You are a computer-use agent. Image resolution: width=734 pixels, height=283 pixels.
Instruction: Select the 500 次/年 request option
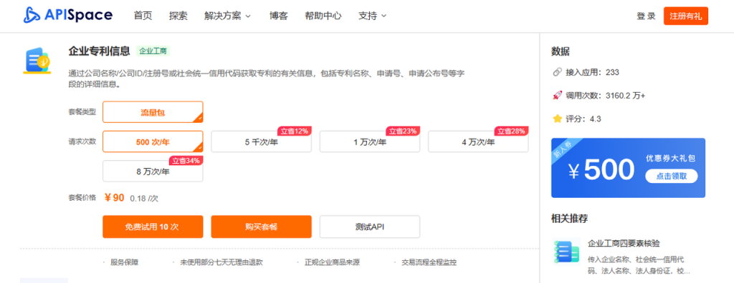(153, 141)
